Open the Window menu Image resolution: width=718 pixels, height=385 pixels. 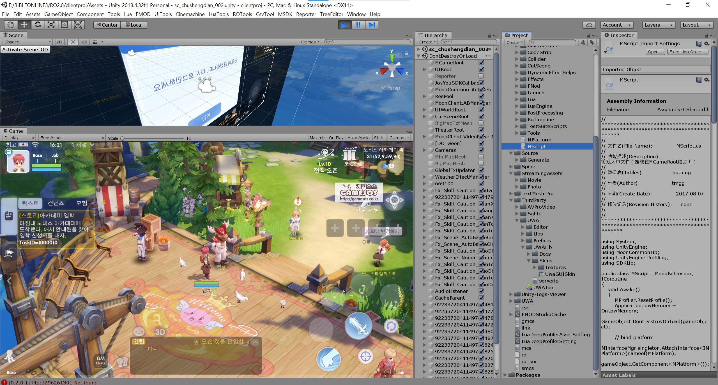coord(356,14)
